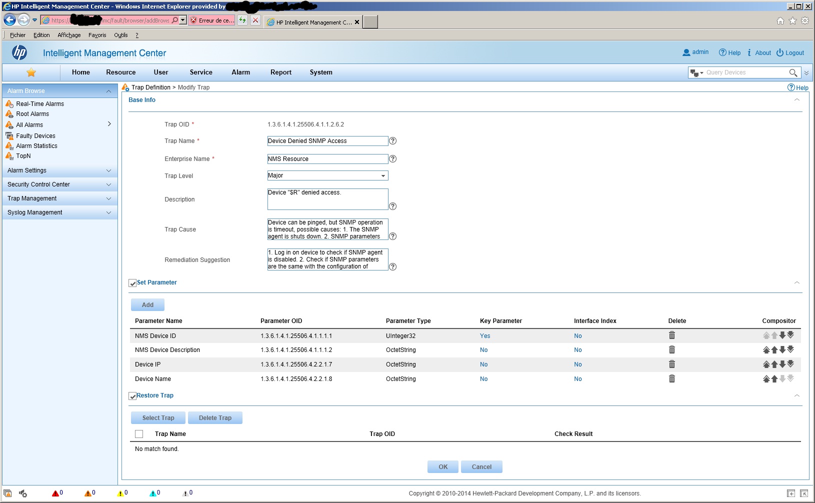Click the browser back arrow
Image resolution: width=815 pixels, height=503 pixels.
[x=9, y=20]
